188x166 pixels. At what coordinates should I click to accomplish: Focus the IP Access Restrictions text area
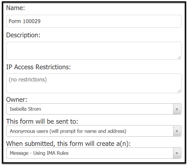(94, 83)
